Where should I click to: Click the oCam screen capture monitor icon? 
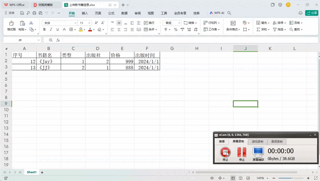coord(258,152)
